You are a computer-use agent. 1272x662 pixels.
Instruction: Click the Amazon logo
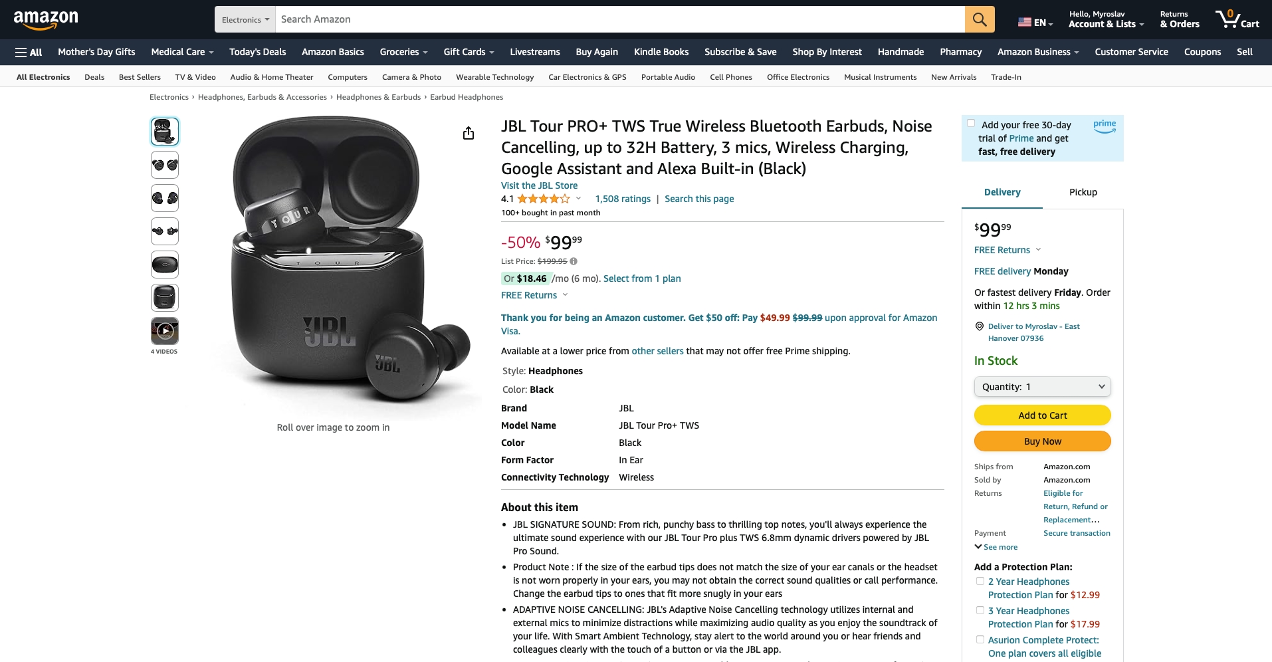(46, 20)
